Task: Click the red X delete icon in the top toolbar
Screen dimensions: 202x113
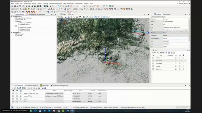Action: pos(71,6)
